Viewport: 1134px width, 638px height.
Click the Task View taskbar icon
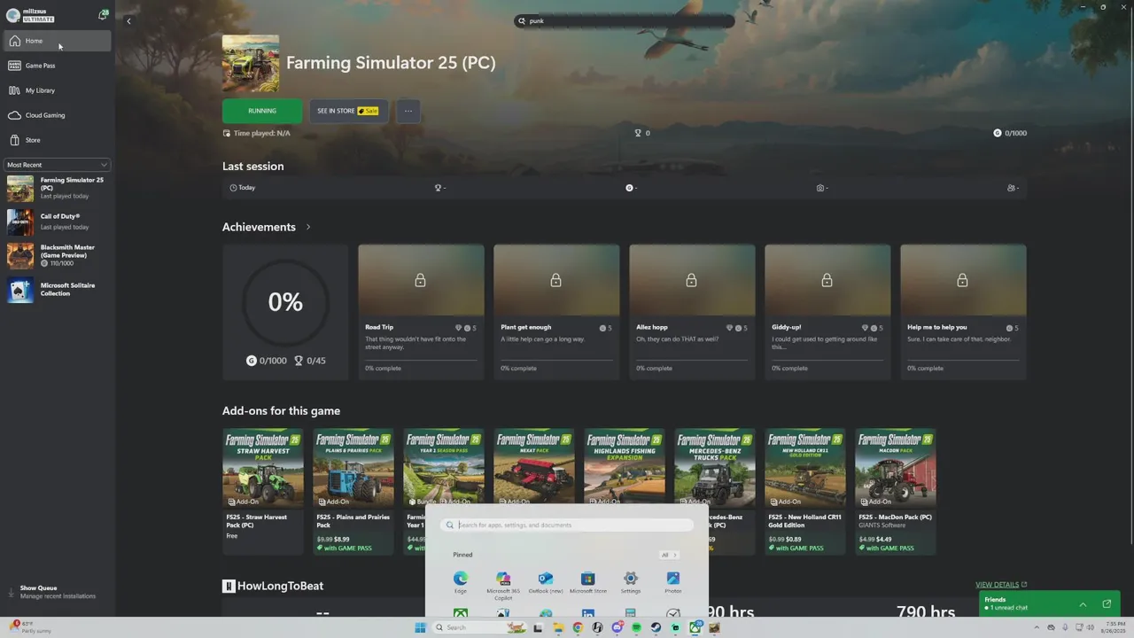(x=538, y=627)
